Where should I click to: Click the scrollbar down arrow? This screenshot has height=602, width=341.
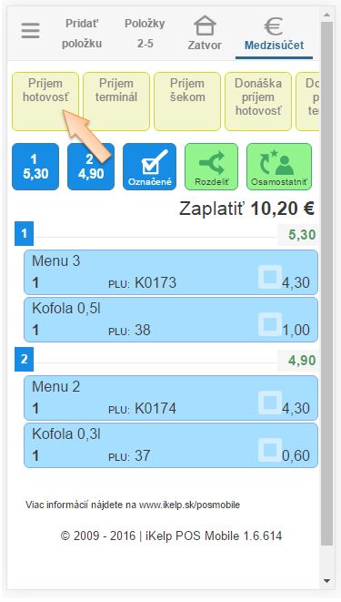tap(326, 580)
